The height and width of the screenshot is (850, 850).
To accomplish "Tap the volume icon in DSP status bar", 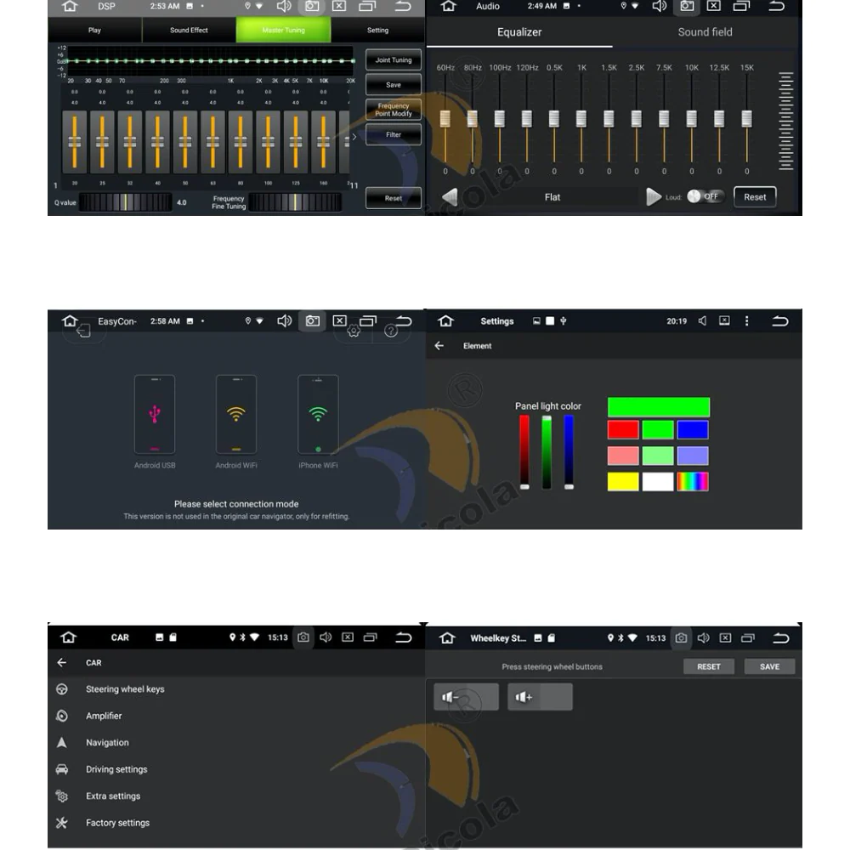I will pos(284,7).
